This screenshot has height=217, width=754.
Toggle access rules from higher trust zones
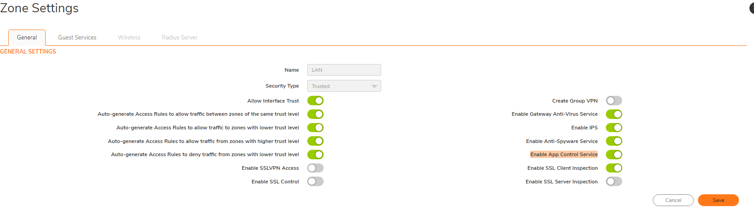[315, 141]
